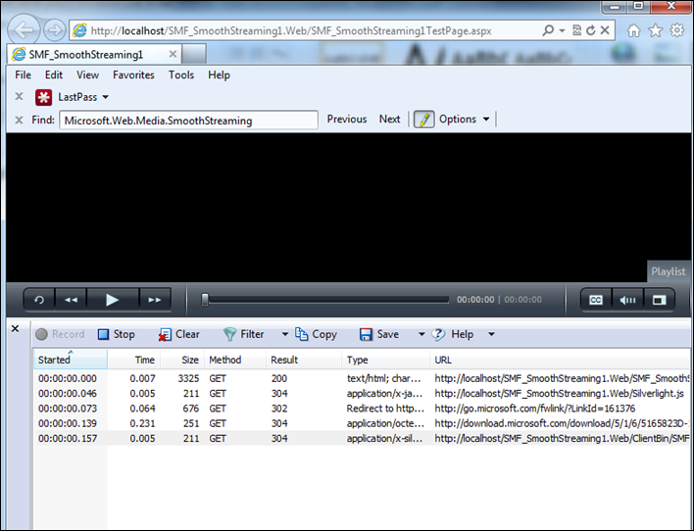Stop recording with the Stop button

(117, 334)
